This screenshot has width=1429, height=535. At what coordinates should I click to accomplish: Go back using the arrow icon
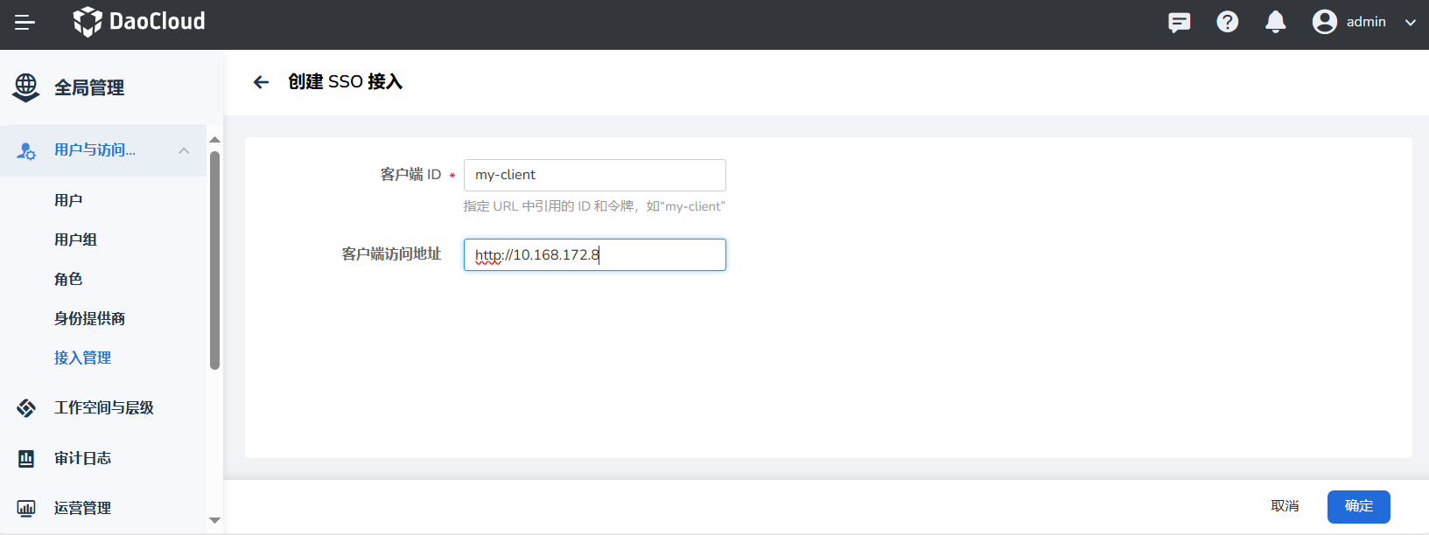point(261,82)
